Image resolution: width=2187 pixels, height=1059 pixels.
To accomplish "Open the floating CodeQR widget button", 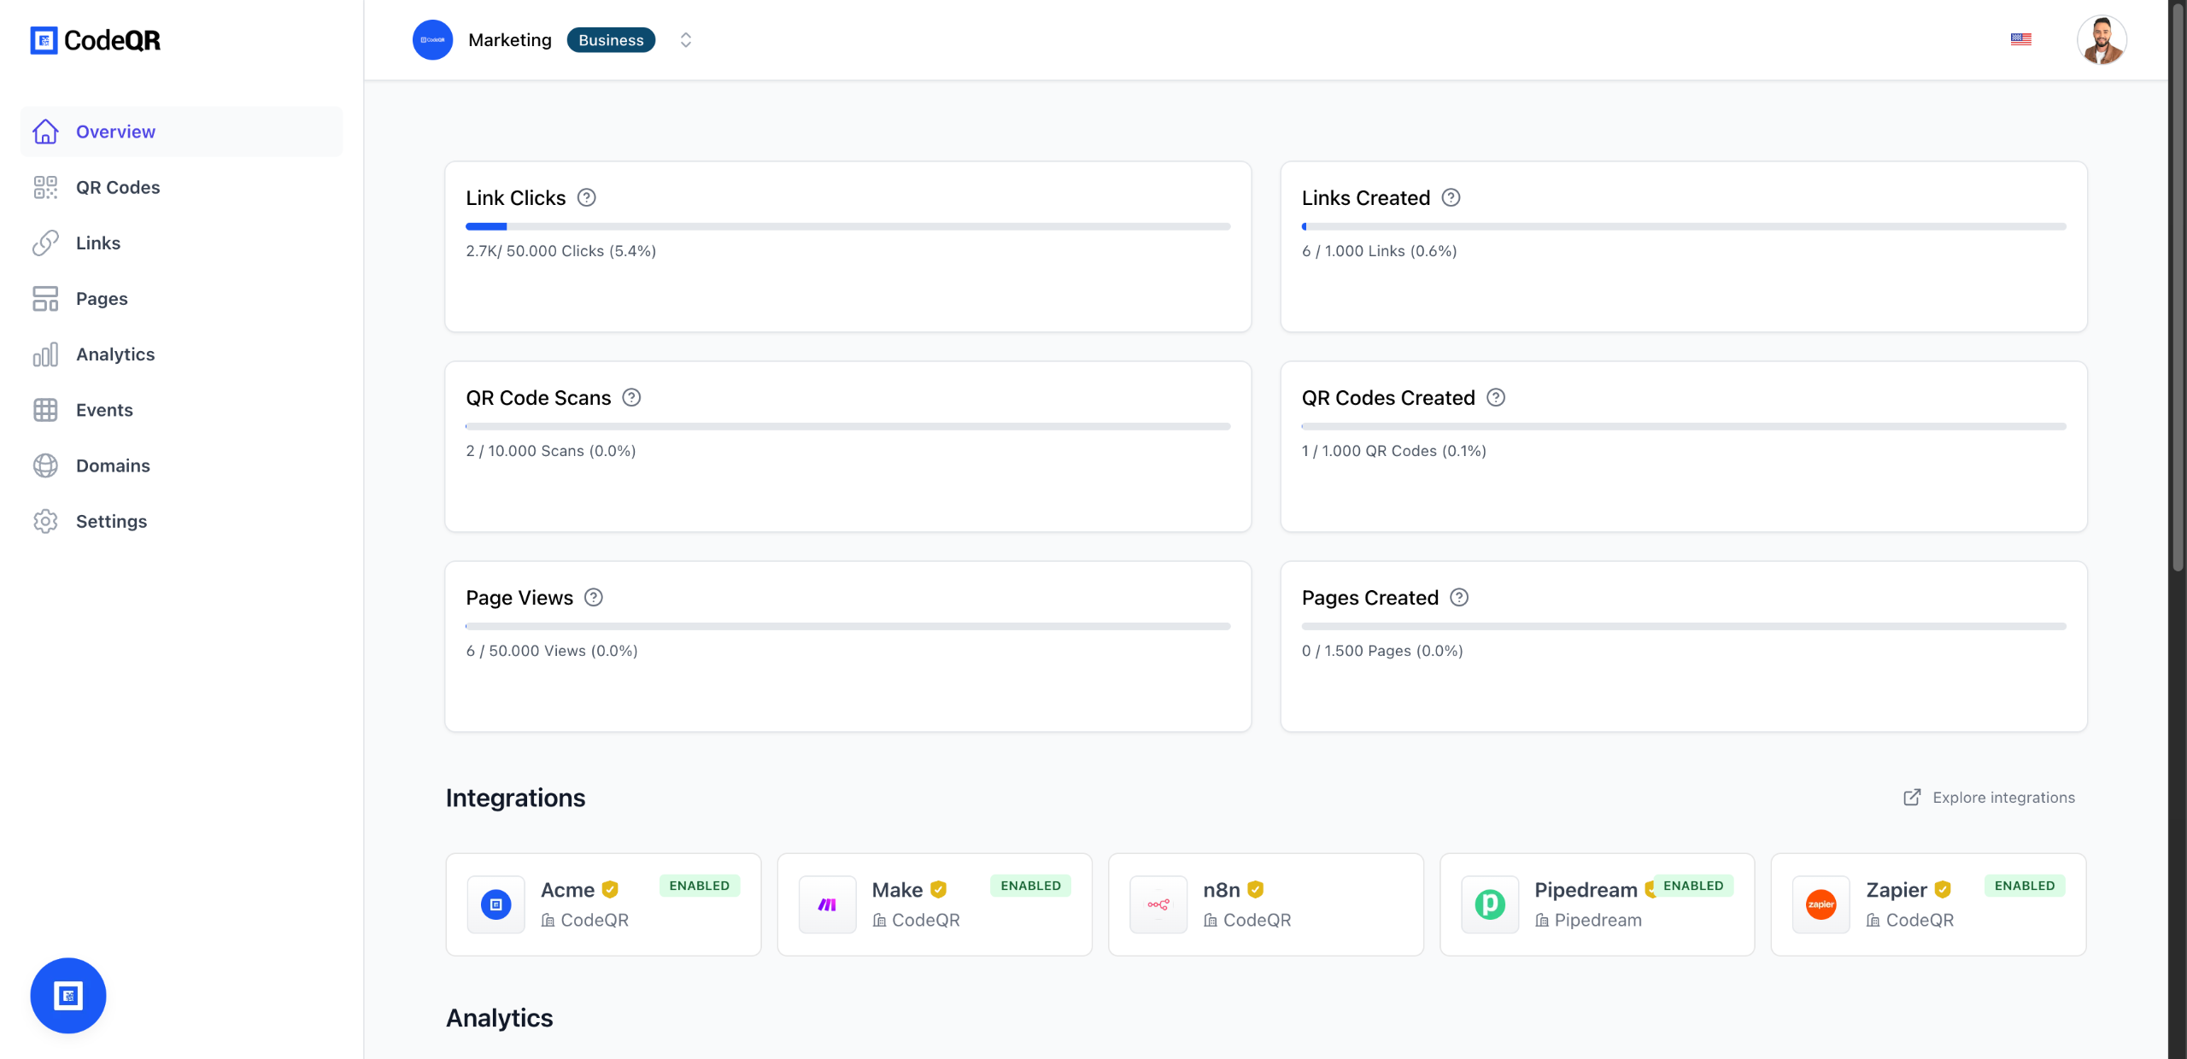I will click(68, 995).
